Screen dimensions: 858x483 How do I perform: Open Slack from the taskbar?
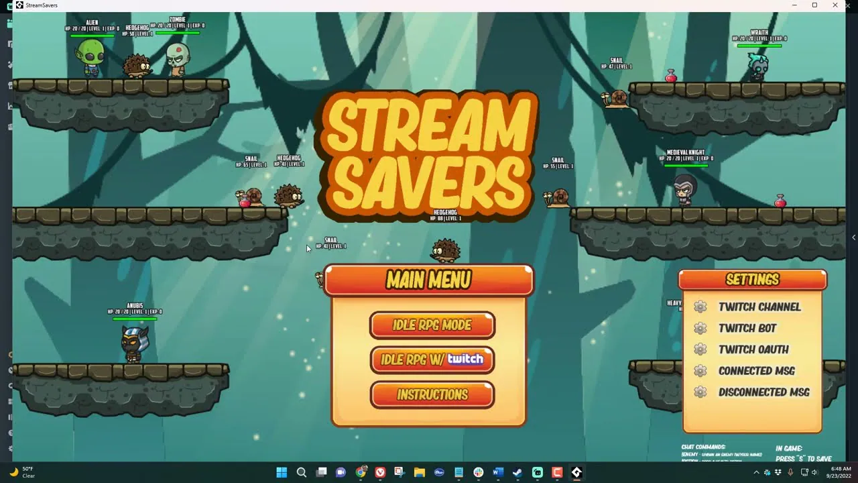(478, 472)
